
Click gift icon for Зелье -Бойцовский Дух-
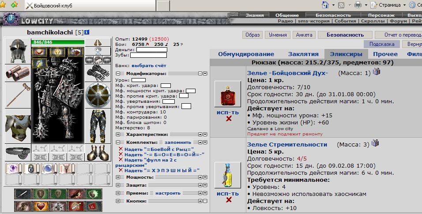coord(376,71)
